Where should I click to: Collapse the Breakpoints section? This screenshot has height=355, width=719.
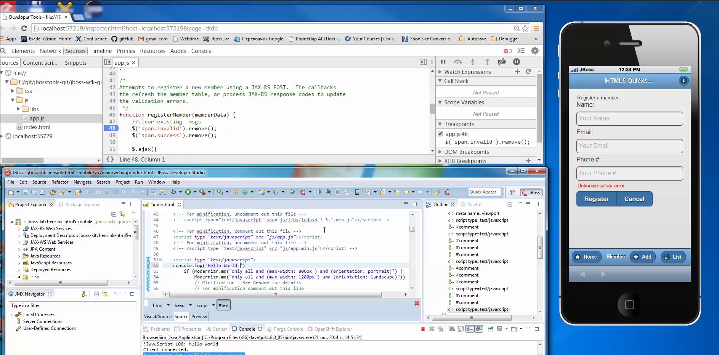point(440,124)
